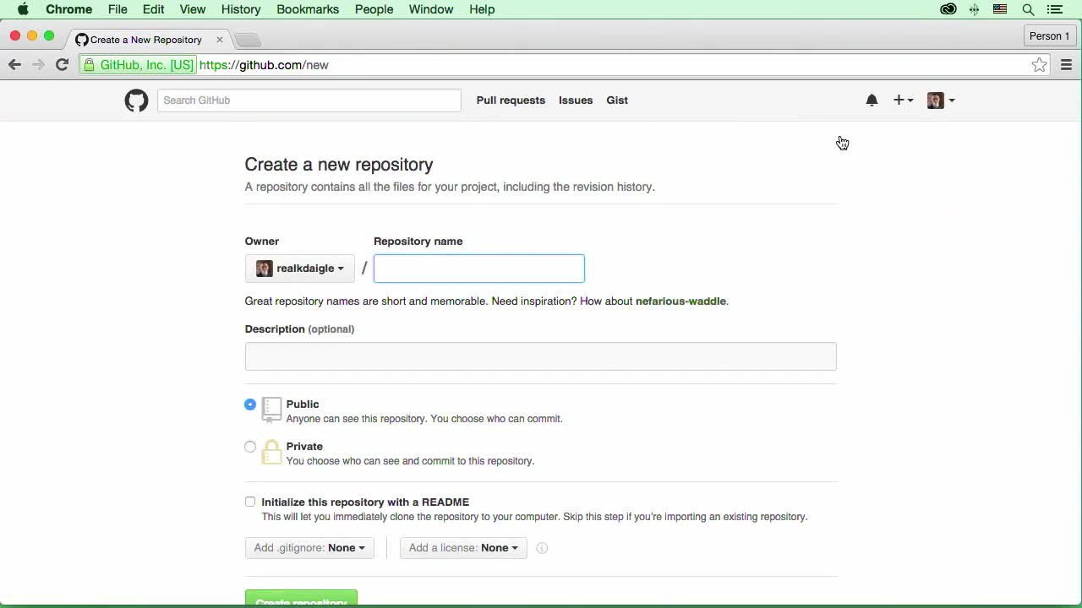The height and width of the screenshot is (608, 1082).
Task: Open the Bookmarks menu
Action: (x=308, y=9)
